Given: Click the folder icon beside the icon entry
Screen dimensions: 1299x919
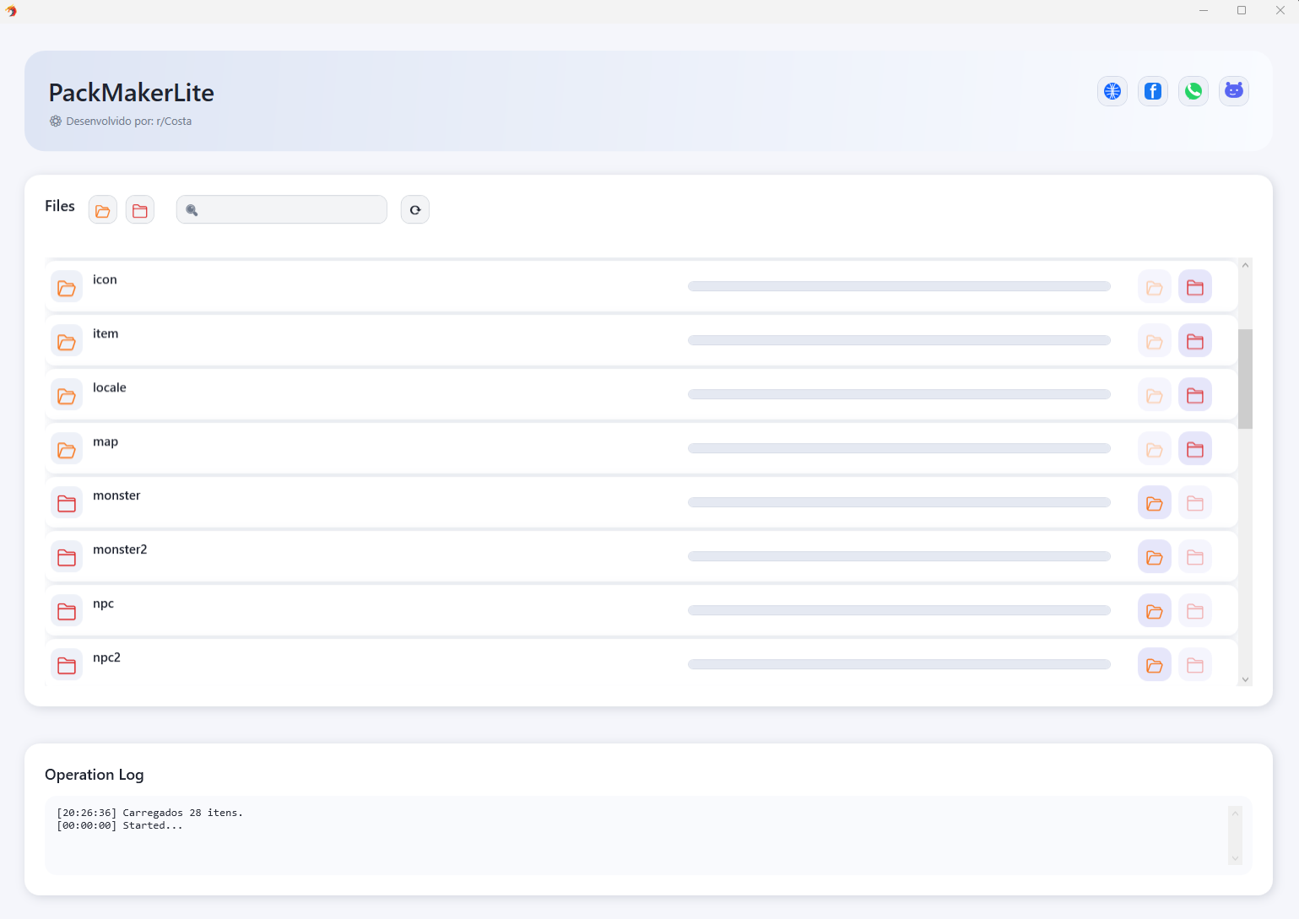Looking at the screenshot, I should click(x=67, y=287).
